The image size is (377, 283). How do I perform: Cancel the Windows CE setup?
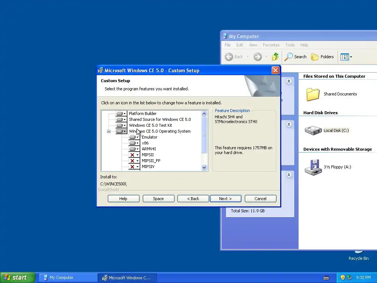[x=260, y=199]
